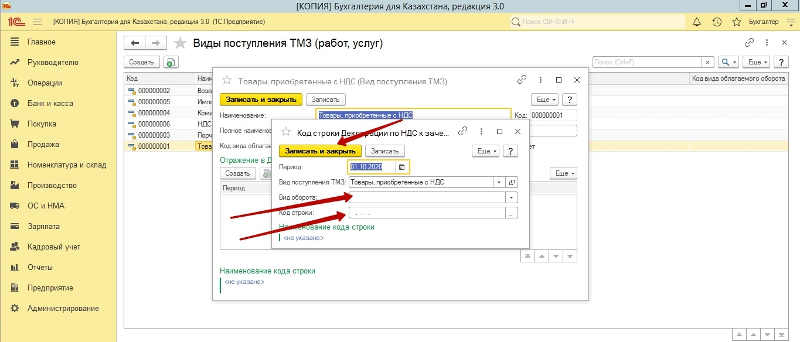Click Записать button in inner dialog
The width and height of the screenshot is (800, 342).
[384, 151]
